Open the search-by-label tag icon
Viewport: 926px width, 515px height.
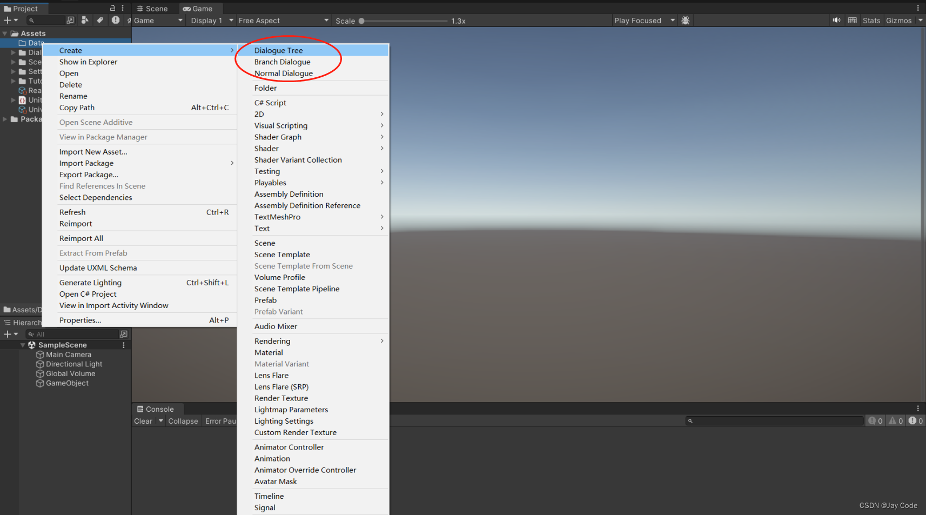click(x=100, y=20)
